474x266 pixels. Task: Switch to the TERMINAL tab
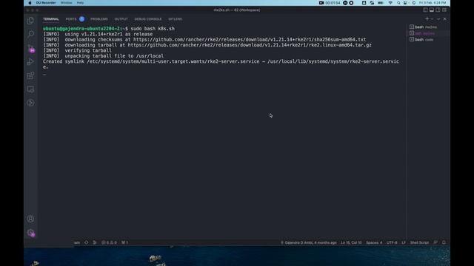(x=51, y=19)
